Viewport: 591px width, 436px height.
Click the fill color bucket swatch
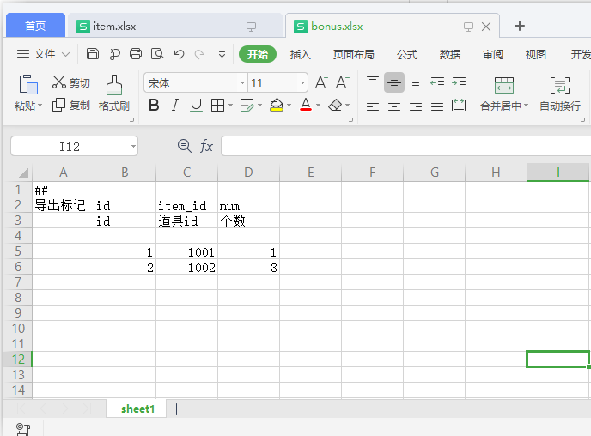click(276, 106)
